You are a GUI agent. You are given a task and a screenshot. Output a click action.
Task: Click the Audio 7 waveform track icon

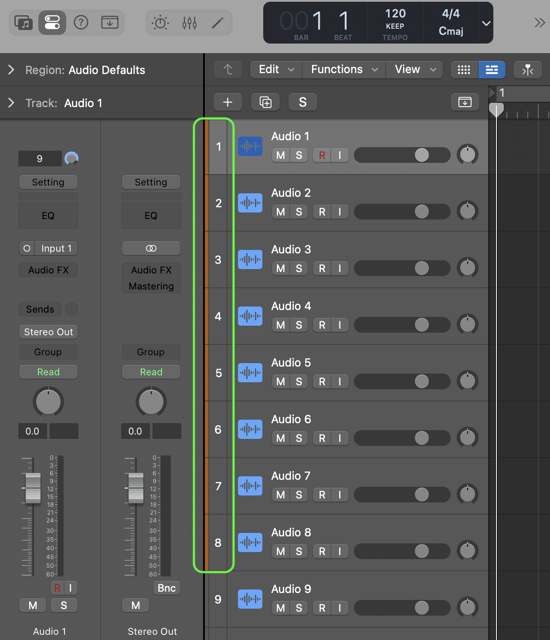pyautogui.click(x=250, y=486)
